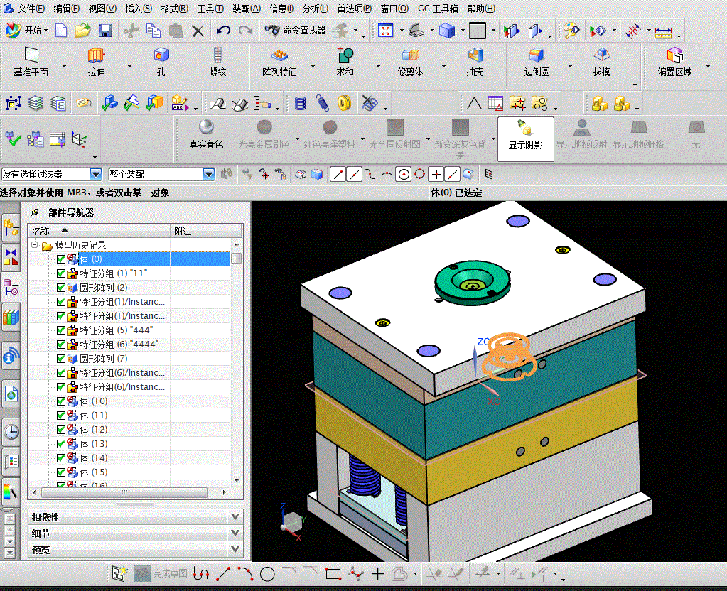Viewport: 727px width, 591px height.
Task: Select the Thread (螺纹) tool
Action: [x=217, y=62]
